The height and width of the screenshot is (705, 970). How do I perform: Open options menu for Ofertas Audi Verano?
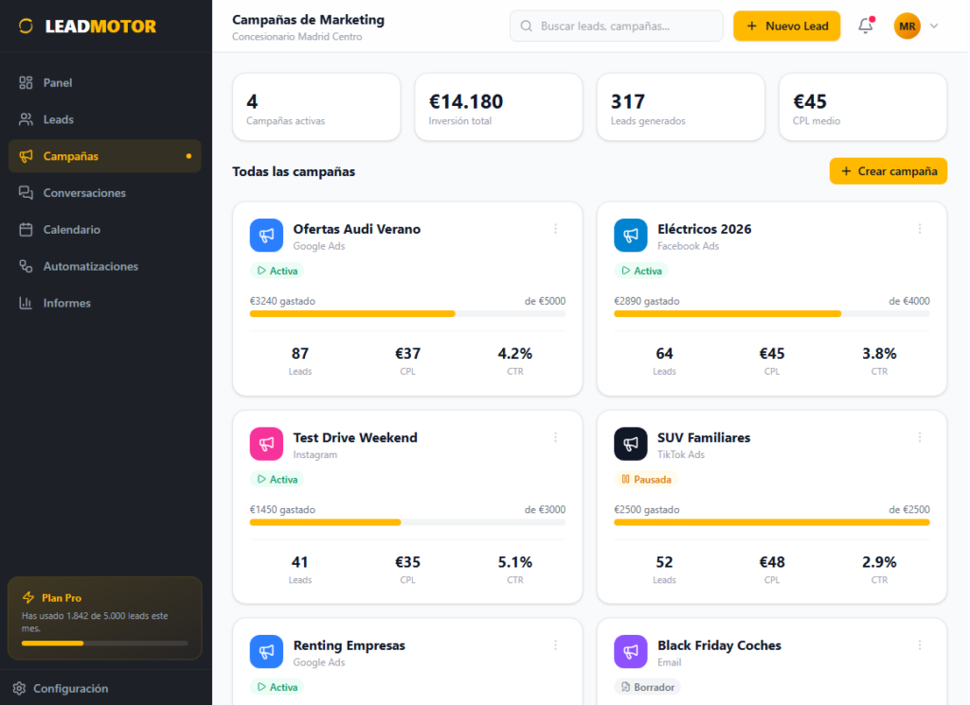555,229
